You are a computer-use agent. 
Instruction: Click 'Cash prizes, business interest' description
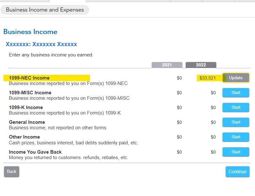tap(73, 143)
